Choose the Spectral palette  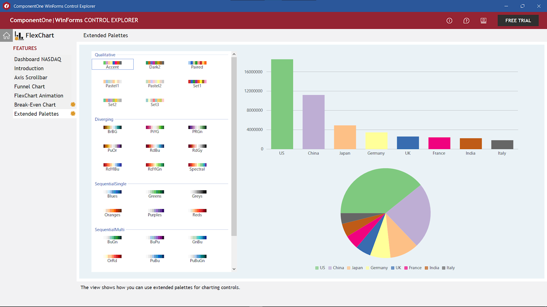[x=197, y=166]
